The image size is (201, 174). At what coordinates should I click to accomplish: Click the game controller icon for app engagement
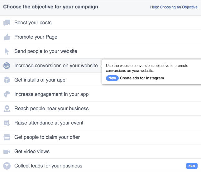click(7, 94)
